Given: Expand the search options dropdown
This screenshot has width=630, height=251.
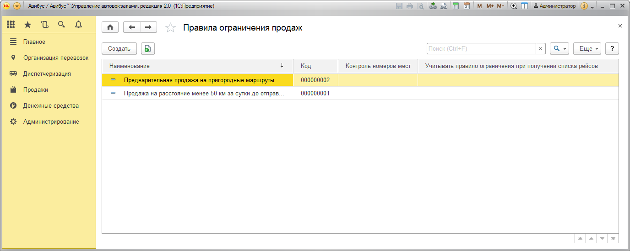Looking at the screenshot, I should pyautogui.click(x=559, y=49).
